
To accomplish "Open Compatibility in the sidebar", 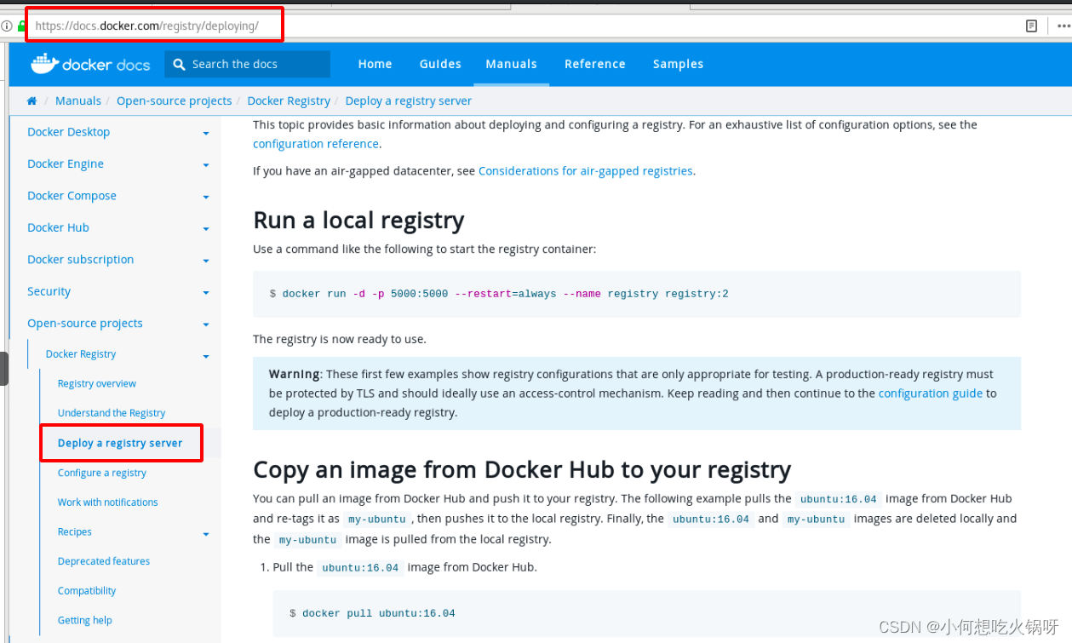I will (87, 591).
